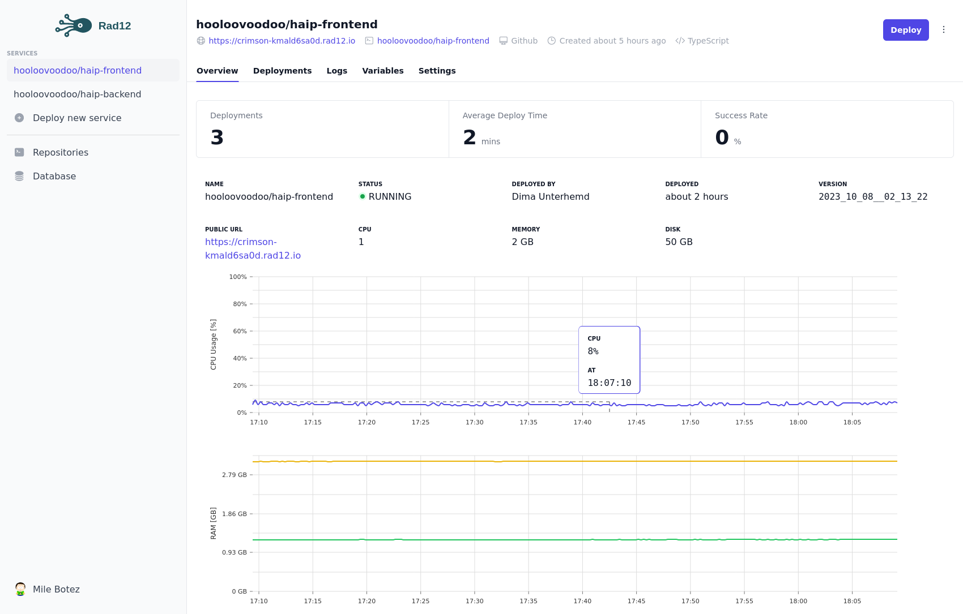
Task: Click the globe icon beside service URL
Action: coord(201,41)
